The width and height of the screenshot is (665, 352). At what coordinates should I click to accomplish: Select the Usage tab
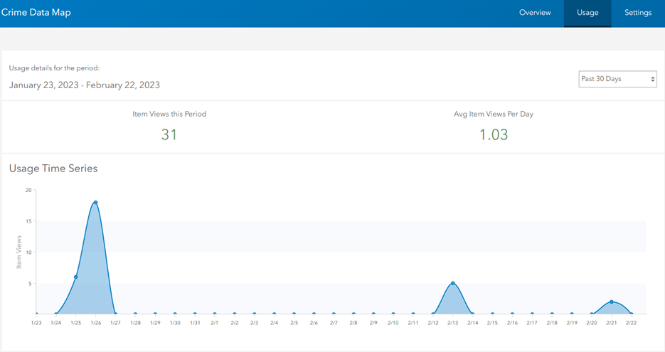tap(587, 13)
